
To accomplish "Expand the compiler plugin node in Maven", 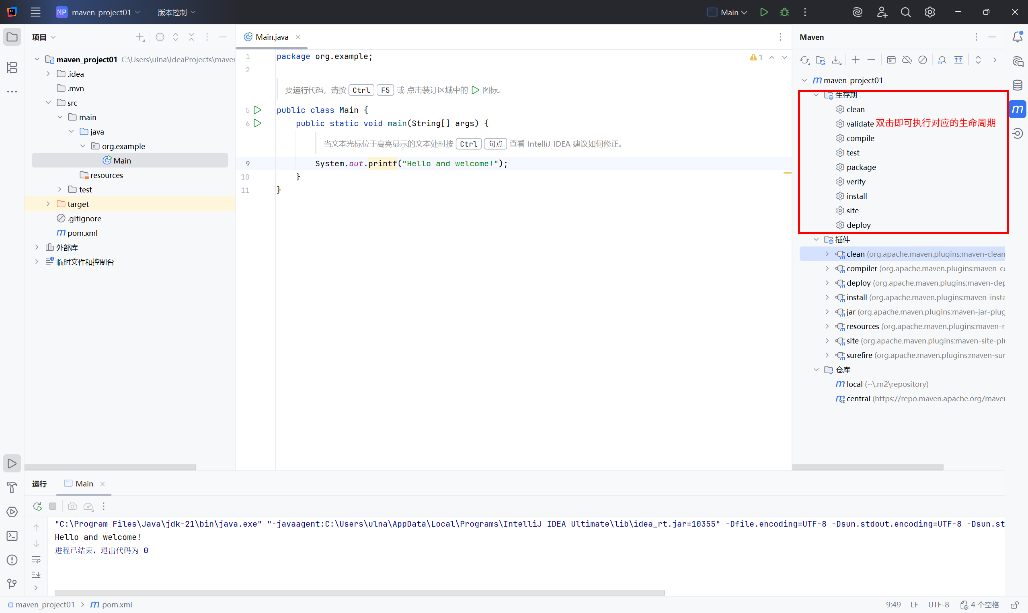I will point(827,268).
